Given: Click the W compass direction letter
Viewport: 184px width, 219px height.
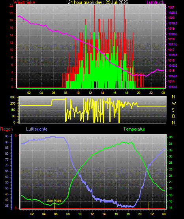Looking at the screenshot, I should (174, 103).
